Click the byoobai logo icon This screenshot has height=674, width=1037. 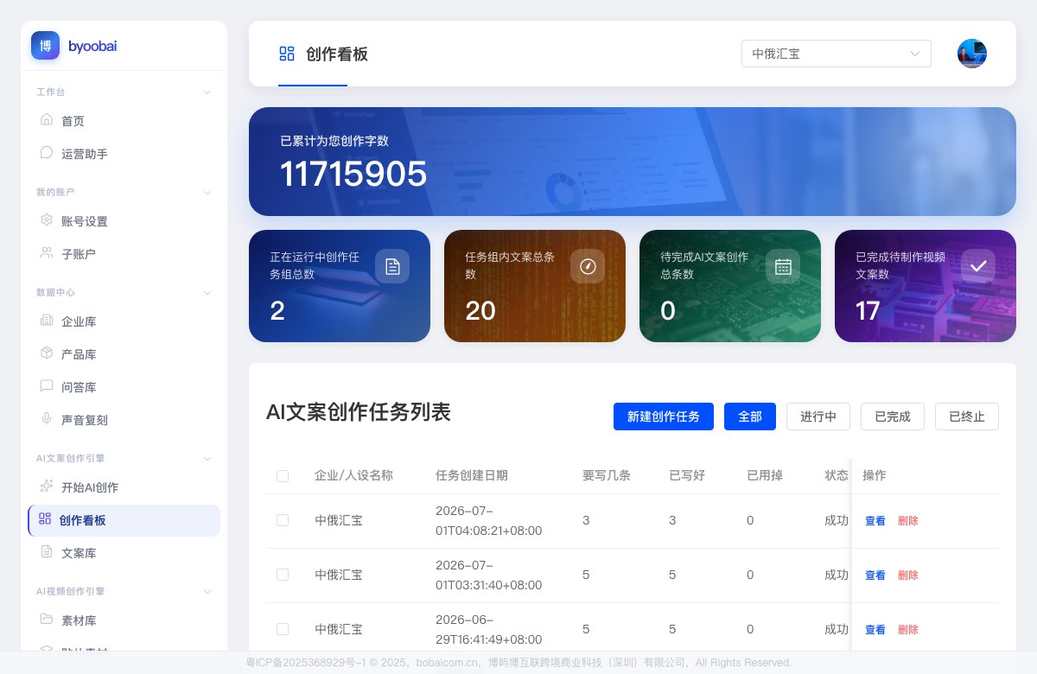point(46,46)
